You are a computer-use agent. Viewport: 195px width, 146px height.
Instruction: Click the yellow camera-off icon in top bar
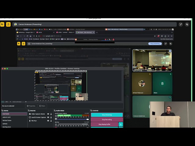[2, 24]
